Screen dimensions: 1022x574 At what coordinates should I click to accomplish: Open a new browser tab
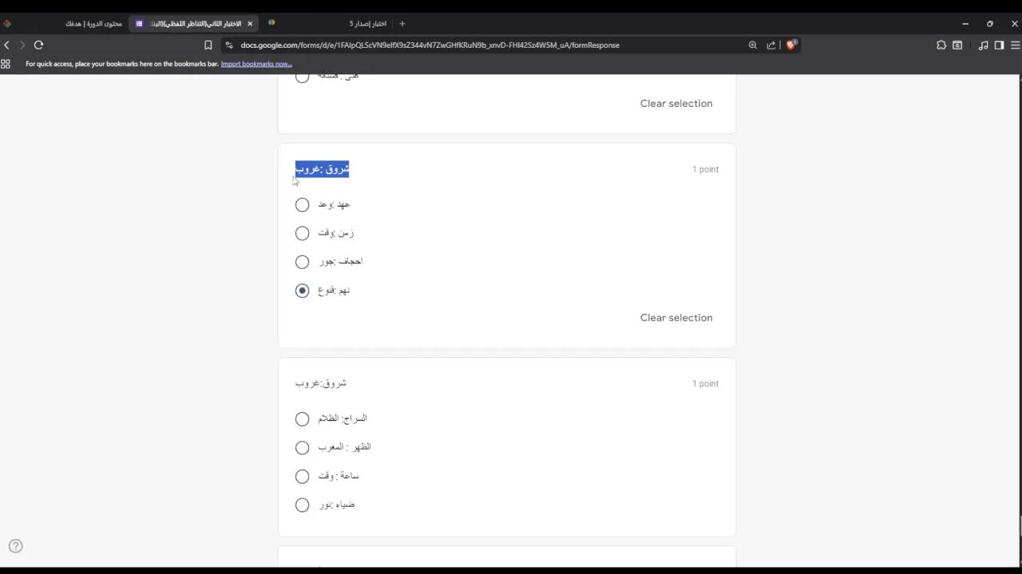click(x=402, y=24)
